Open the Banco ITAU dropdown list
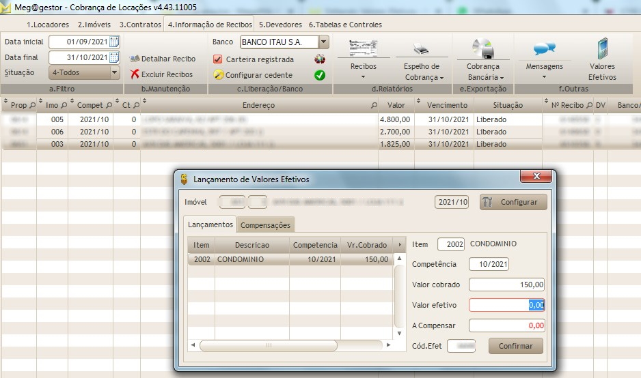The width and height of the screenshot is (641, 378). click(323, 42)
